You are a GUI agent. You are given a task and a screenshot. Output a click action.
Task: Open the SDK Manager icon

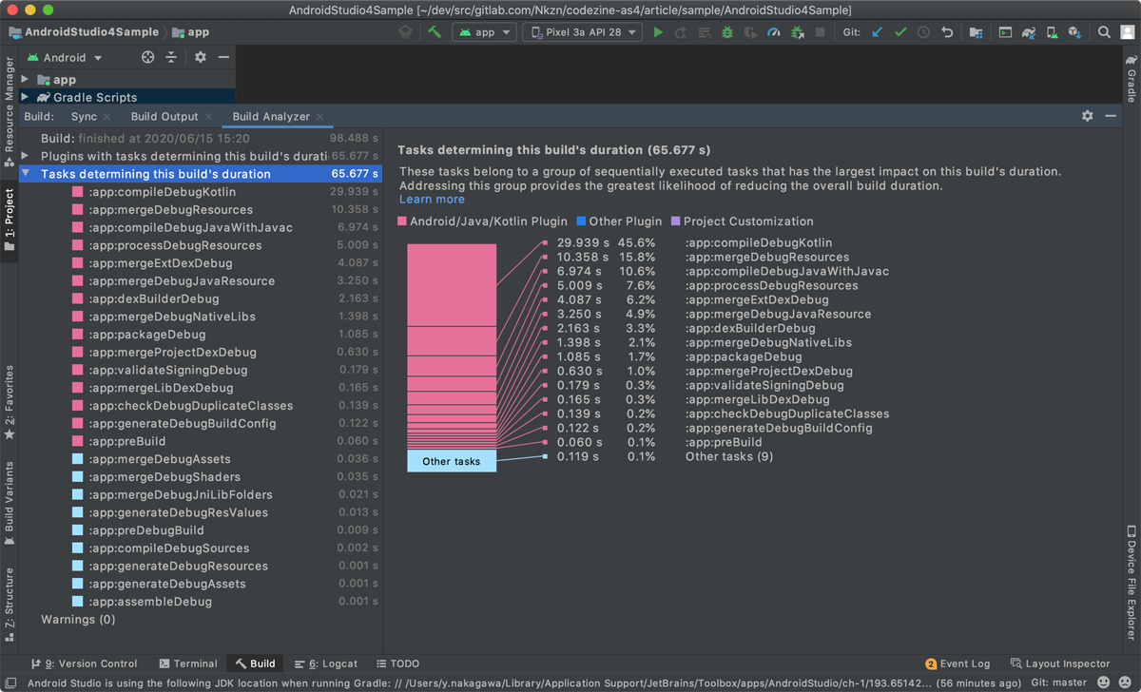[x=1075, y=31]
